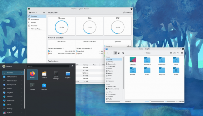This screenshot has width=203, height=116.
Task: Click the Read column header in Applications table
Action: (x=95, y=65)
